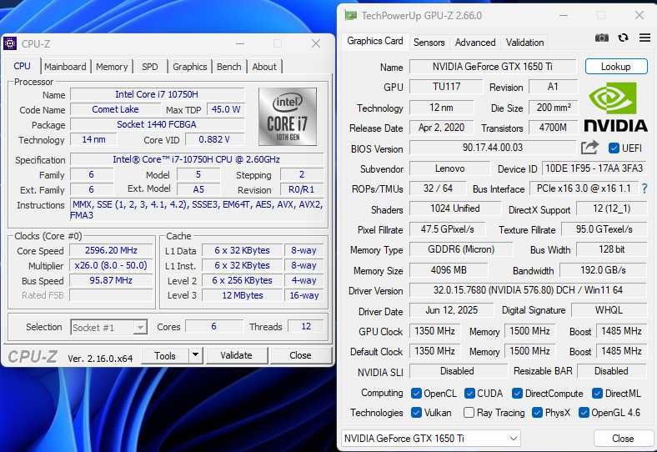The height and width of the screenshot is (452, 657).
Task: Open the Graphics tab in CPU-Z
Action: [x=190, y=67]
